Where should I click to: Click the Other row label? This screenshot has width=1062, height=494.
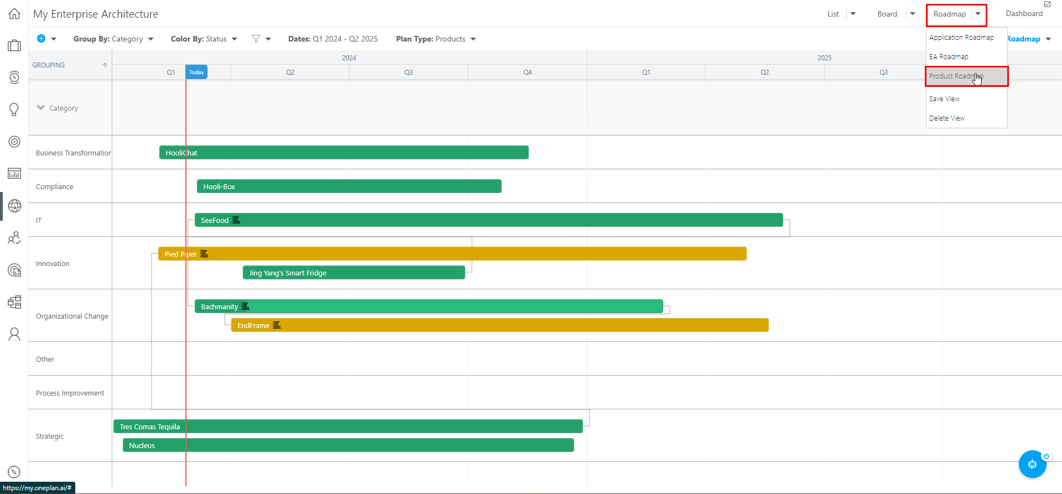(x=45, y=359)
